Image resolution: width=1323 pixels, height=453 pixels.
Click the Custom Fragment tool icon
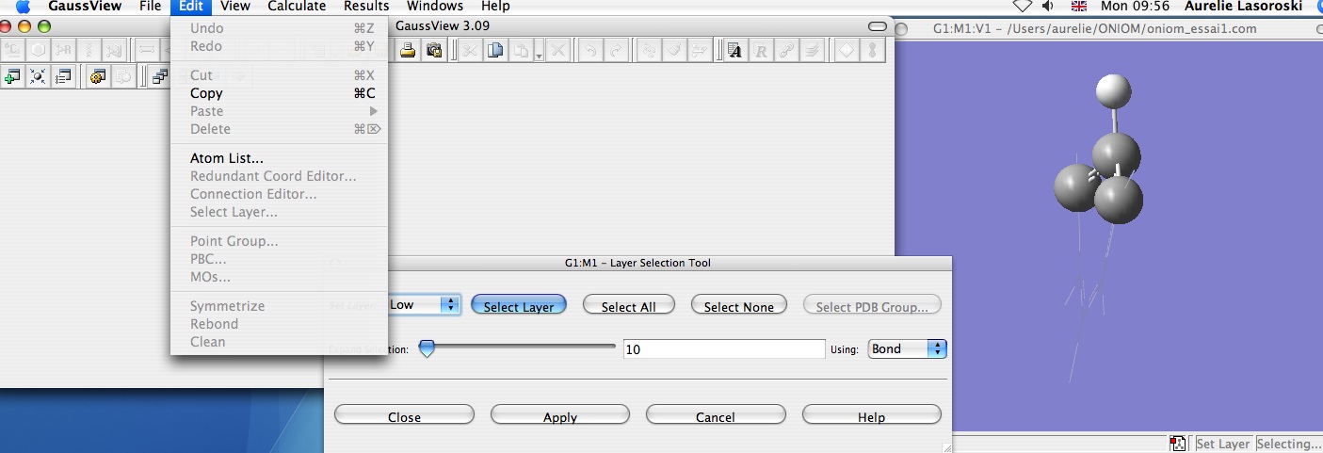tap(115, 50)
